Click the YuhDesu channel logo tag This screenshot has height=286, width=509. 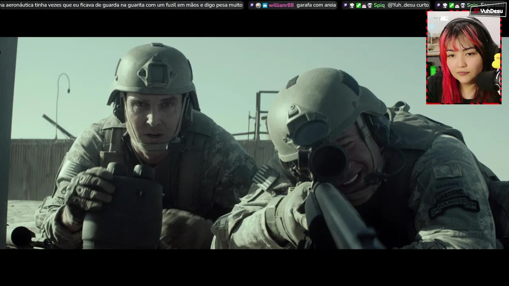point(488,11)
